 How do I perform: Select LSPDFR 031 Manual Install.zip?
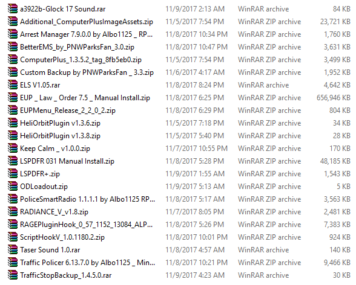click(67, 161)
